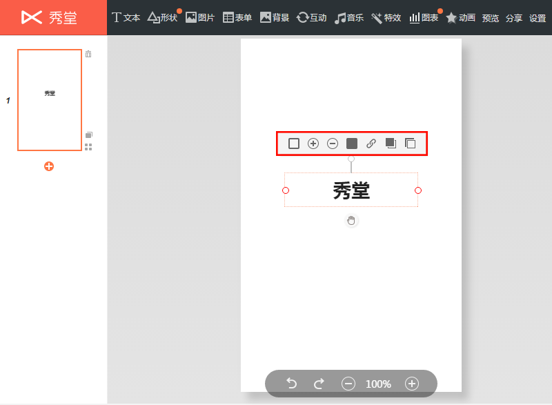
Task: Click the 100% zoom level
Action: (378, 384)
